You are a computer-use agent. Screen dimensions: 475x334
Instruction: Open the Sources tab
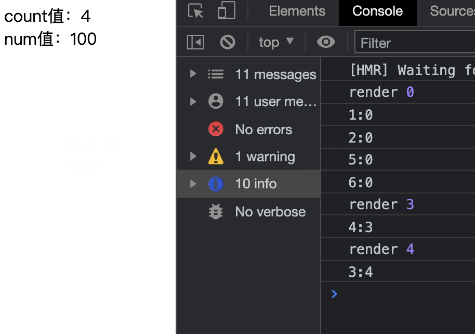click(x=452, y=11)
